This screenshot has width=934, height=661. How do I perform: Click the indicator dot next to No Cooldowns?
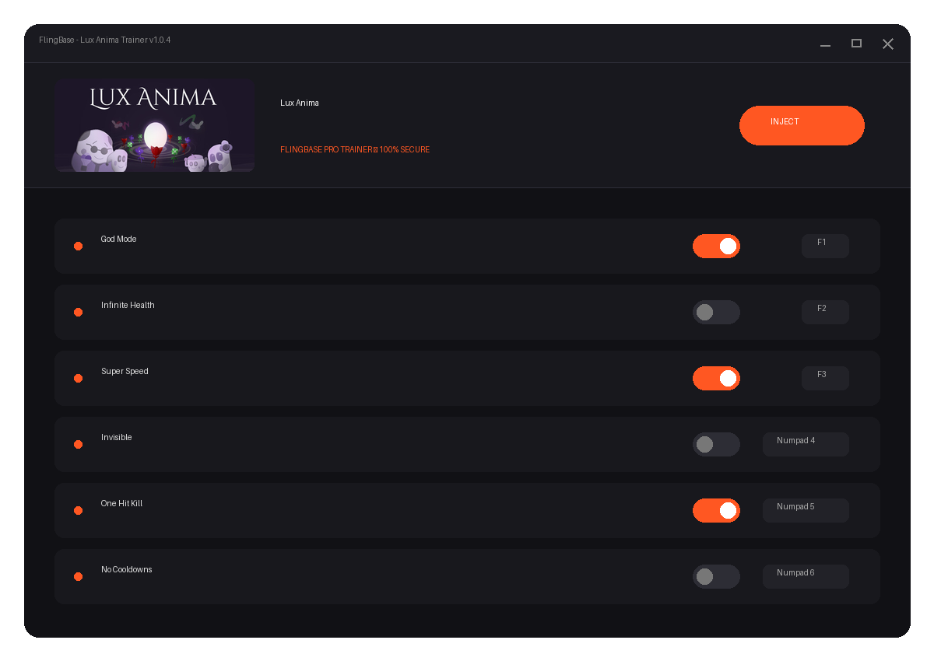78,576
